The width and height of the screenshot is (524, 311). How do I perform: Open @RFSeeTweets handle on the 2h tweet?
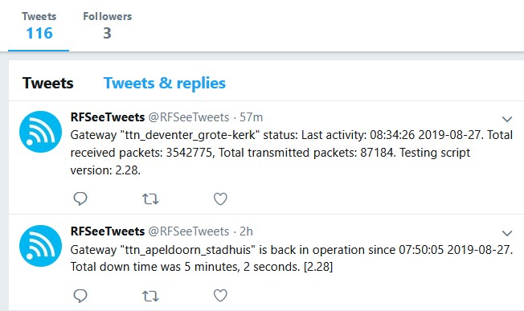click(x=189, y=231)
